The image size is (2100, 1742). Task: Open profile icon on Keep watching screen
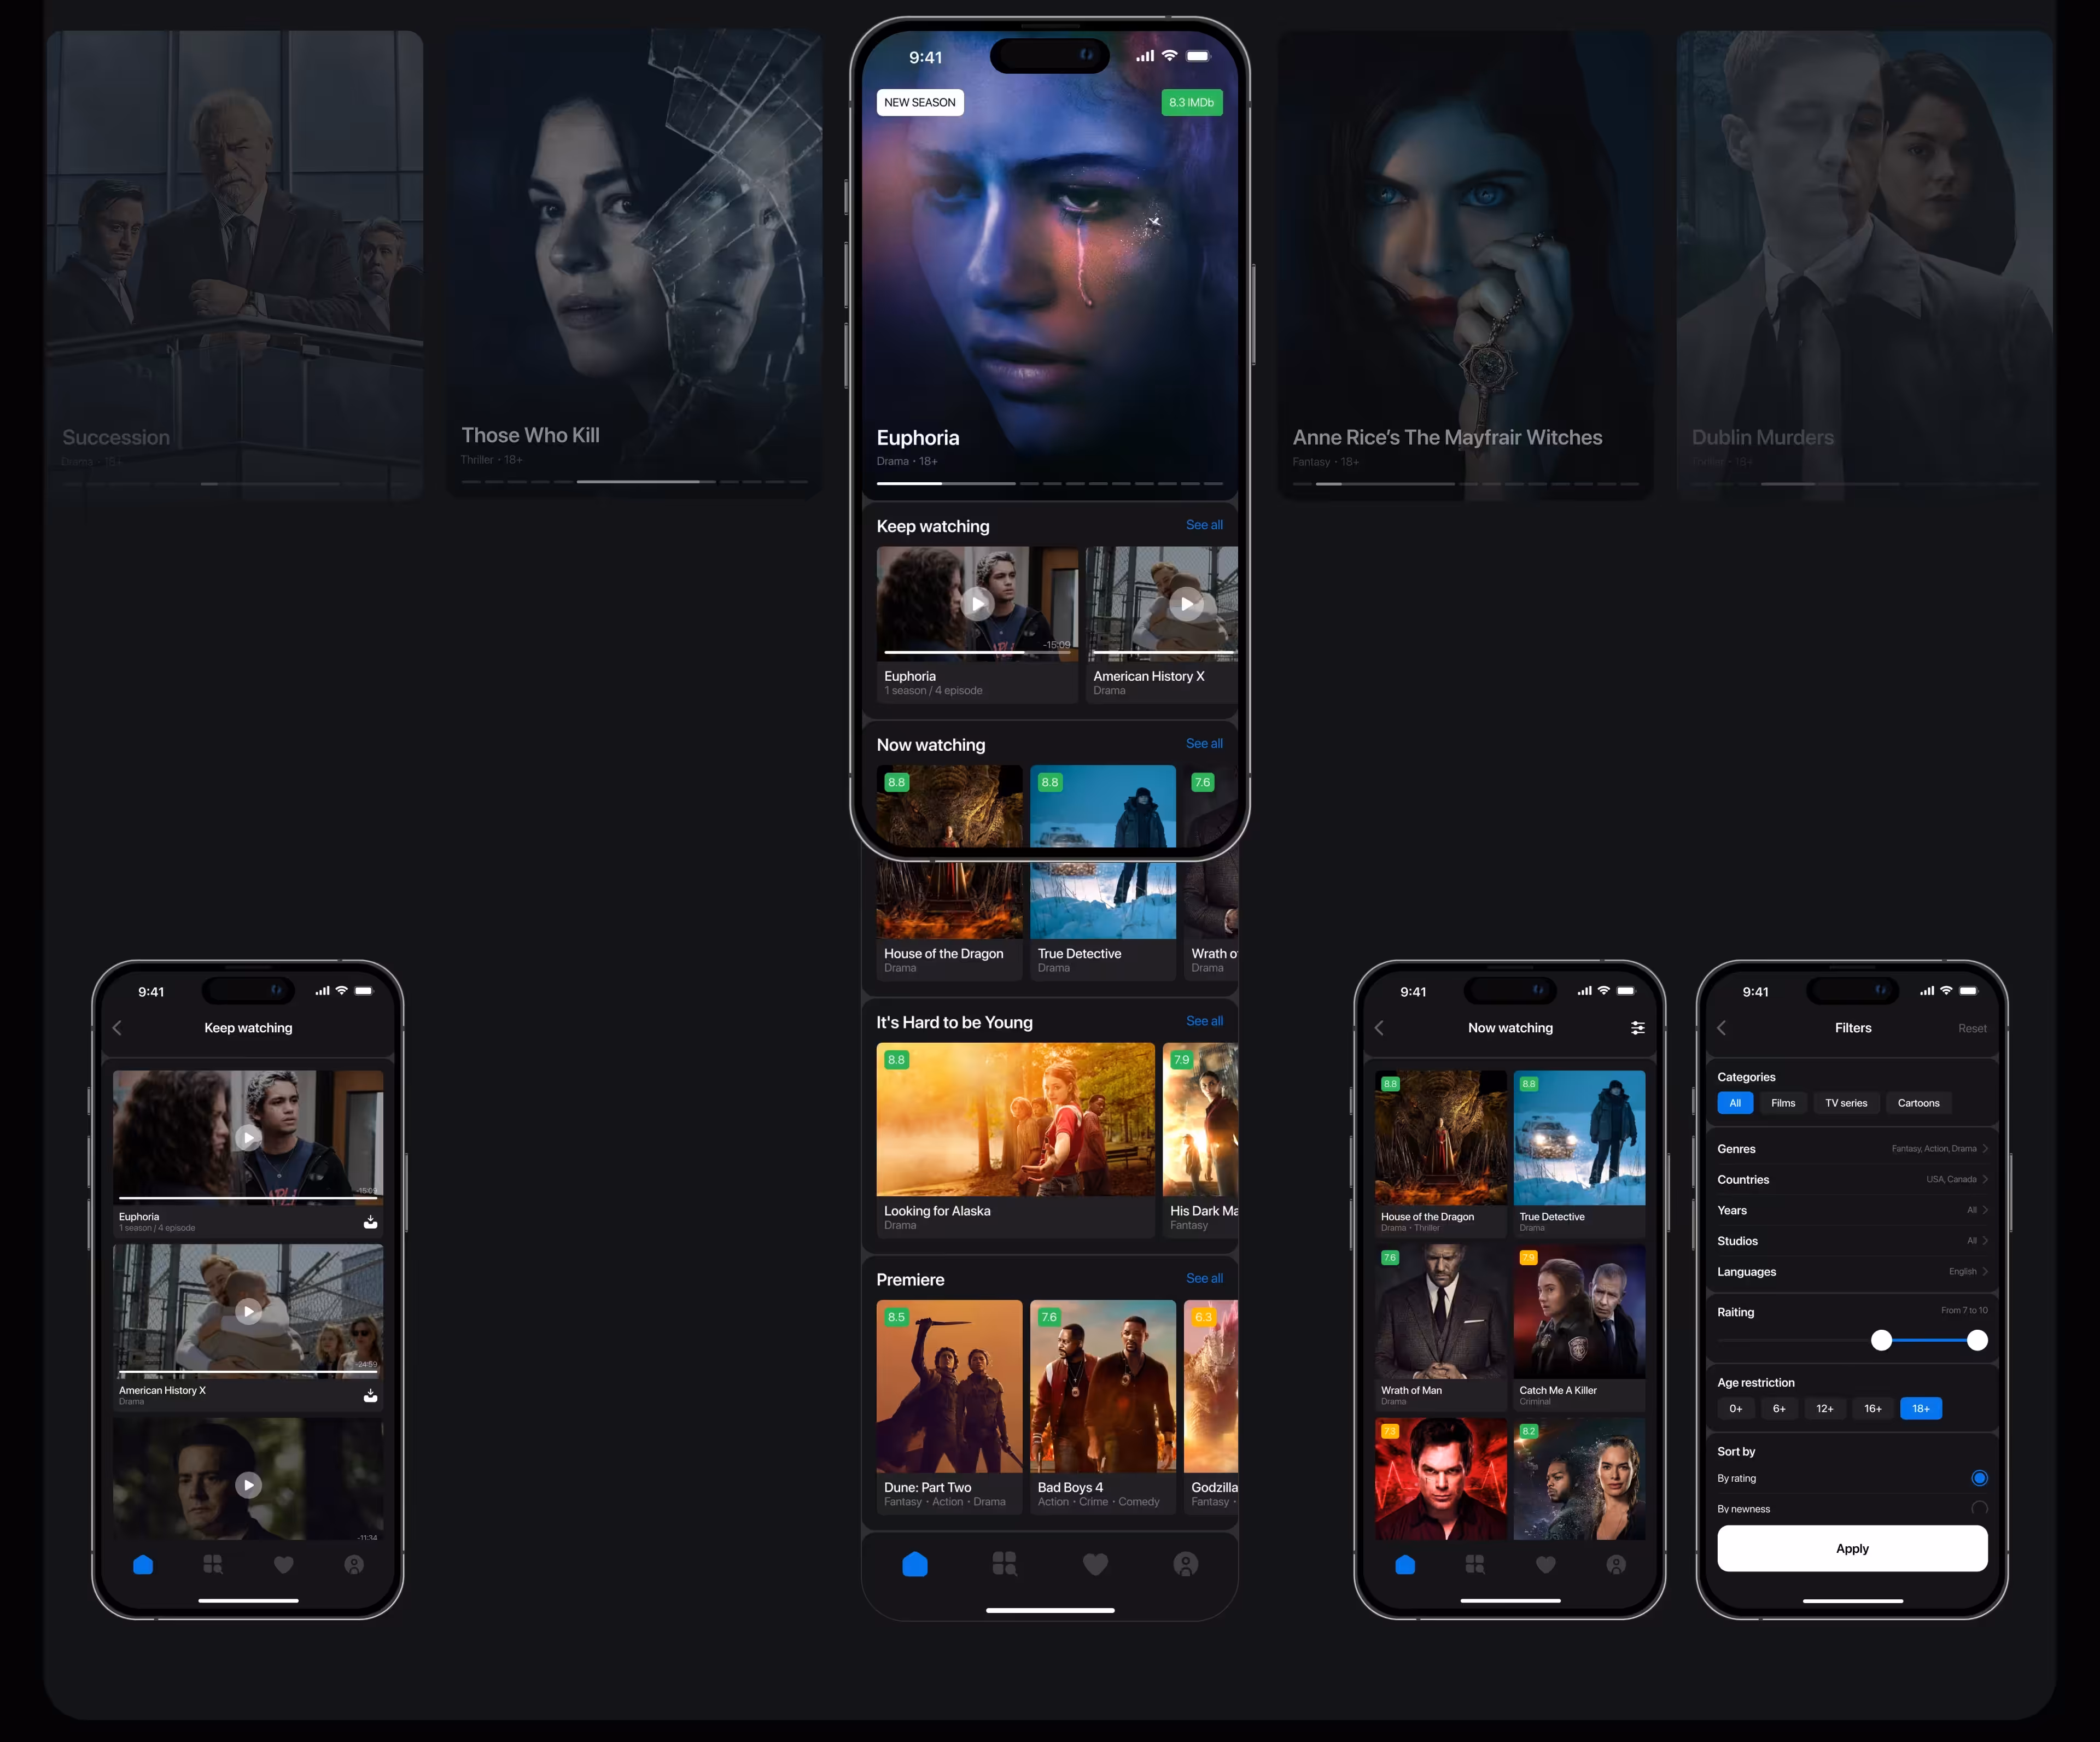(x=354, y=1564)
